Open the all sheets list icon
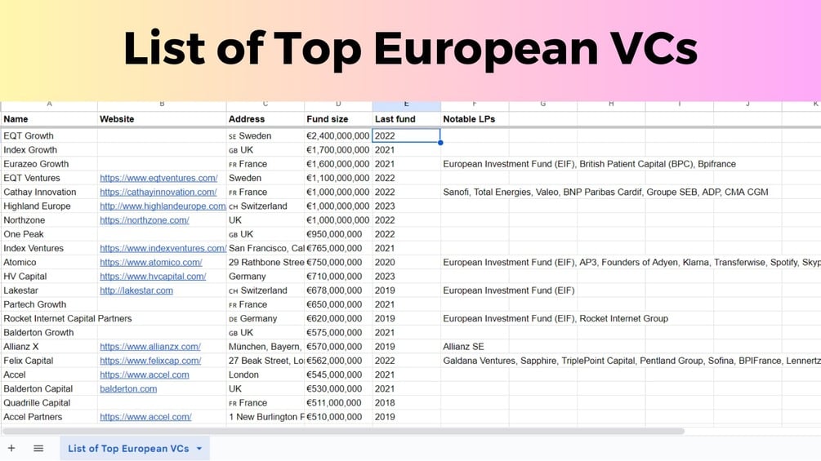821x461 pixels. (x=38, y=449)
